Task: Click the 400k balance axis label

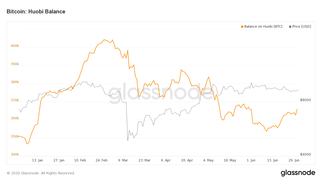Action: coord(15,46)
